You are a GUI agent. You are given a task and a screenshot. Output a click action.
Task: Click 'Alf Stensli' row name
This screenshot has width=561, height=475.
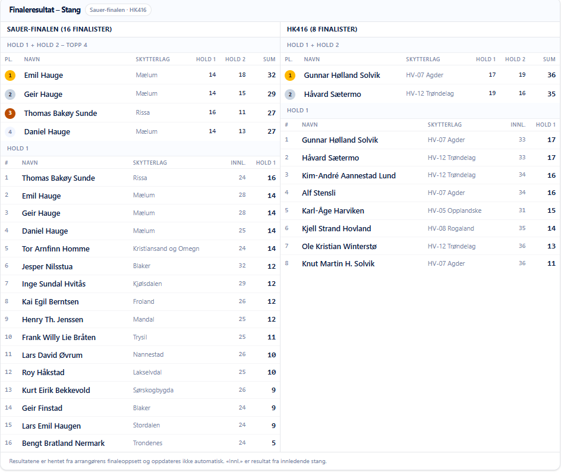[319, 193]
